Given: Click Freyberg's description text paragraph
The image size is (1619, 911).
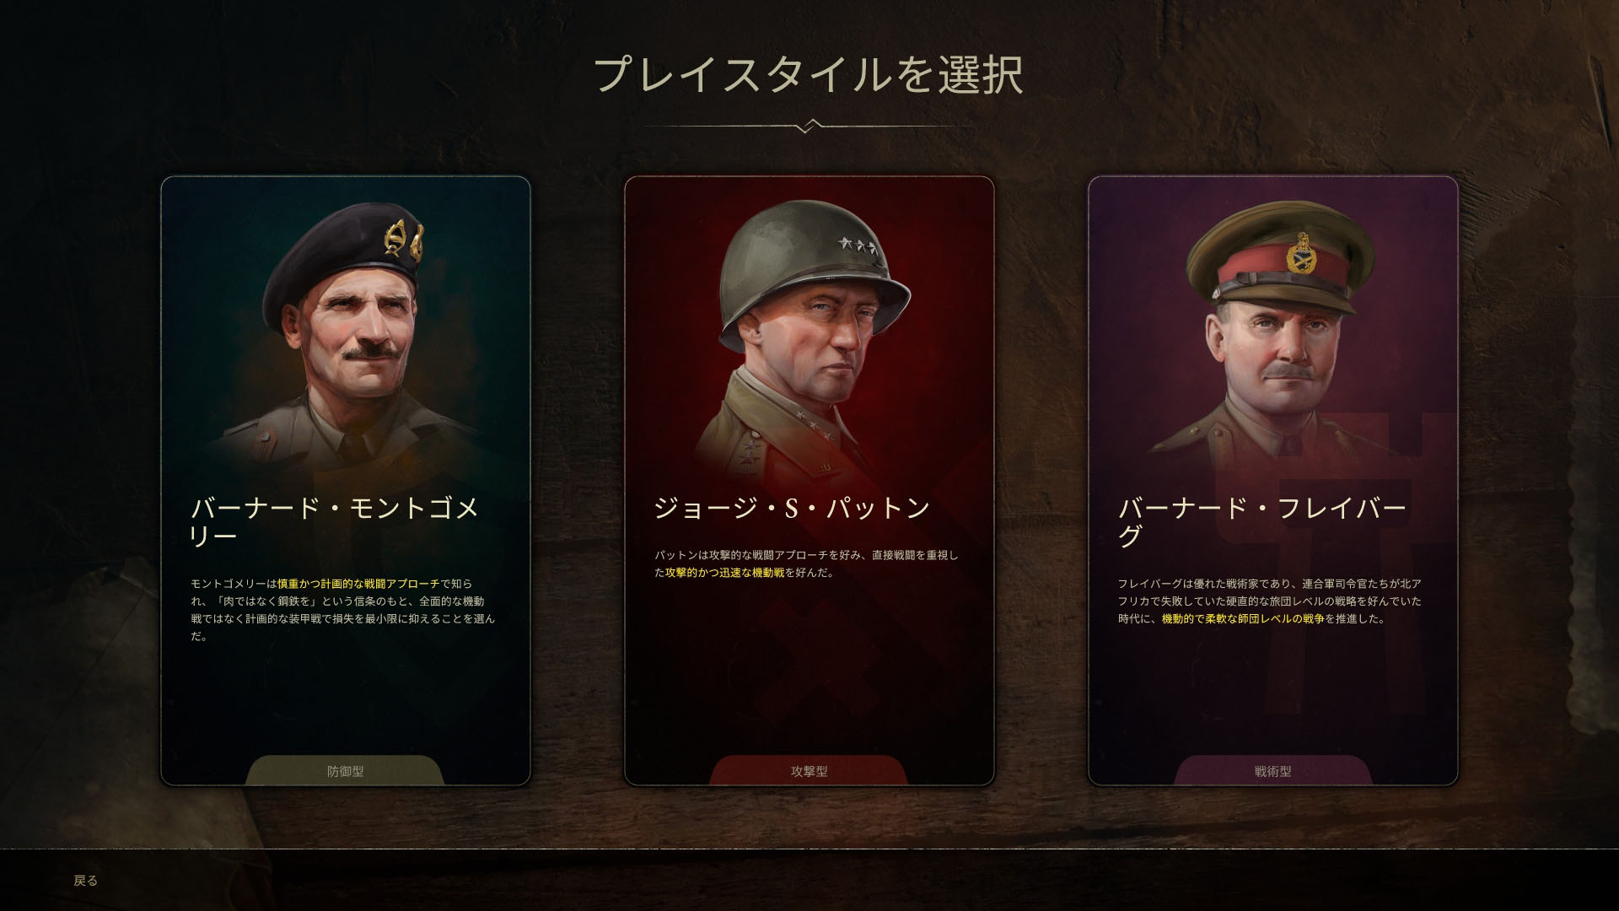Looking at the screenshot, I should point(1270,601).
